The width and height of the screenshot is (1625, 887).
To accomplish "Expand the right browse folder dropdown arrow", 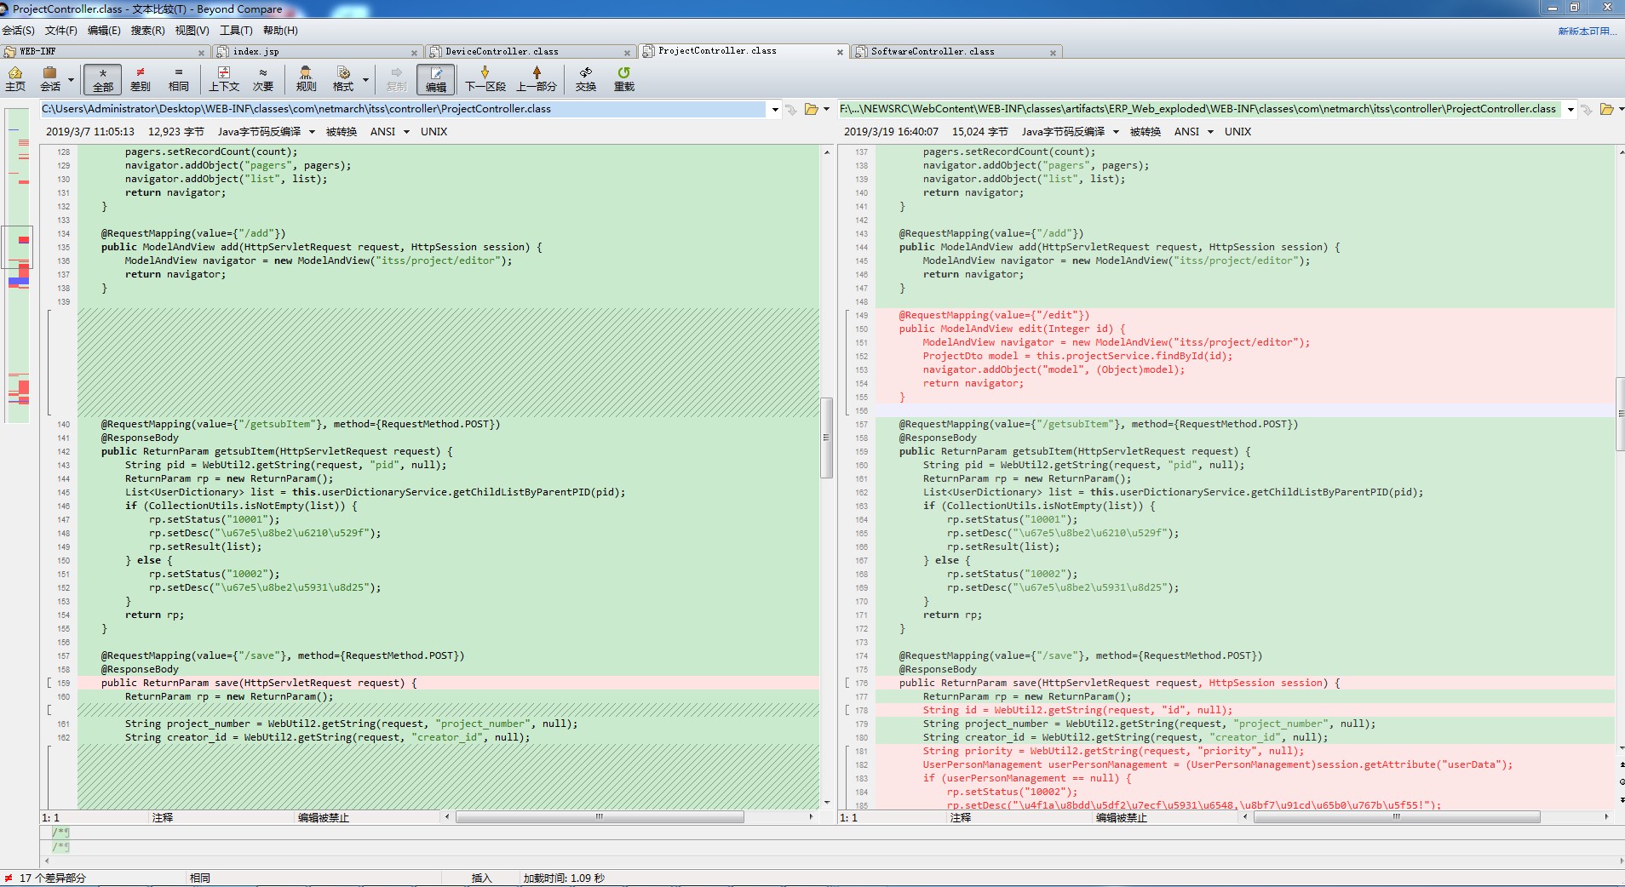I will [x=1621, y=110].
